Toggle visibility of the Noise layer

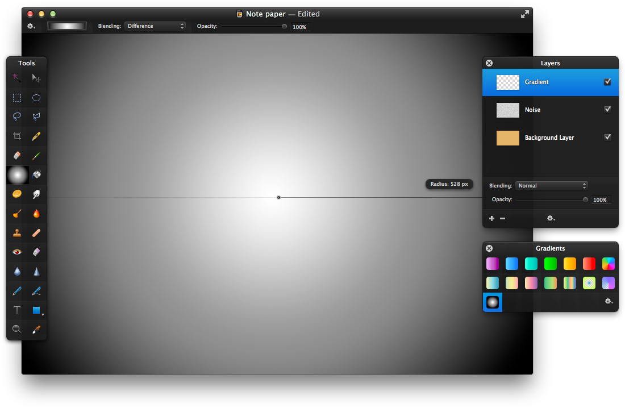coord(607,110)
